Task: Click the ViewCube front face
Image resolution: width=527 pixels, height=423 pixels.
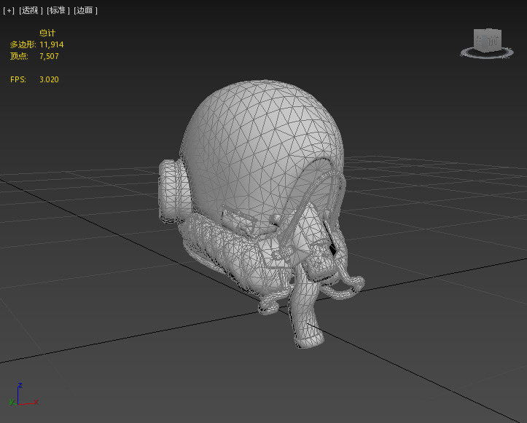Action: 491,41
